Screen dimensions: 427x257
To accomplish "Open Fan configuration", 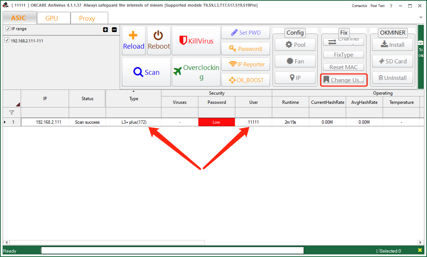I will 295,61.
